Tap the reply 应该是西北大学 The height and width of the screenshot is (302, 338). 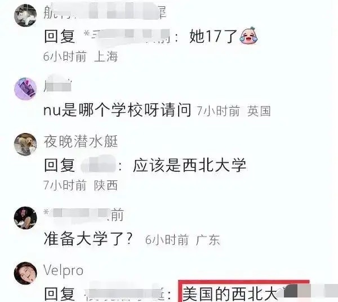pos(189,166)
